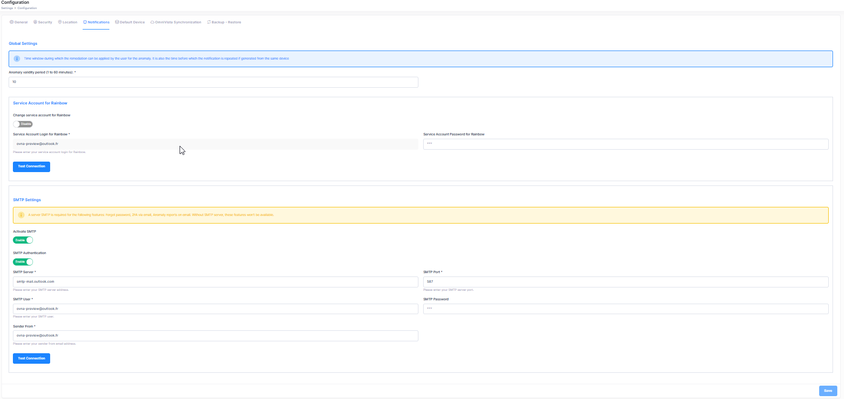Screen dimensions: 844x399
Task: Click Test Connection under SMTP Settings
Action: pyautogui.click(x=32, y=358)
